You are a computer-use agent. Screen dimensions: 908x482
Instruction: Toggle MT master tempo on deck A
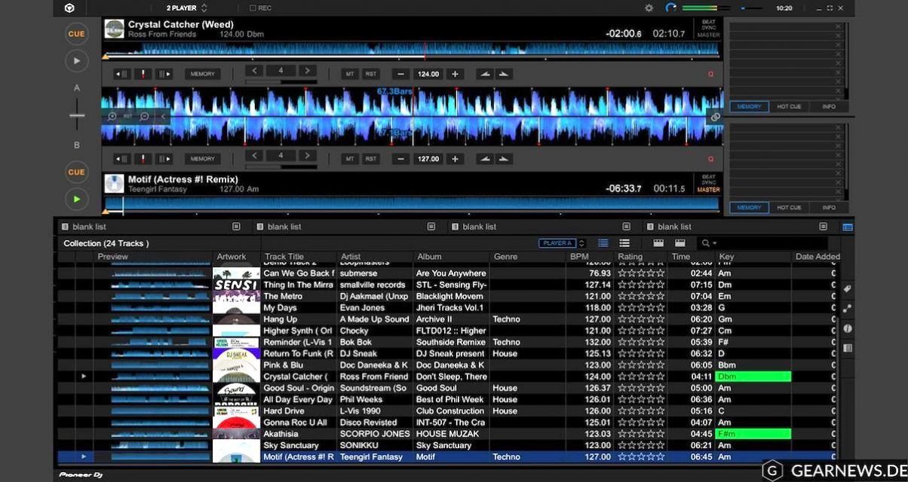349,74
